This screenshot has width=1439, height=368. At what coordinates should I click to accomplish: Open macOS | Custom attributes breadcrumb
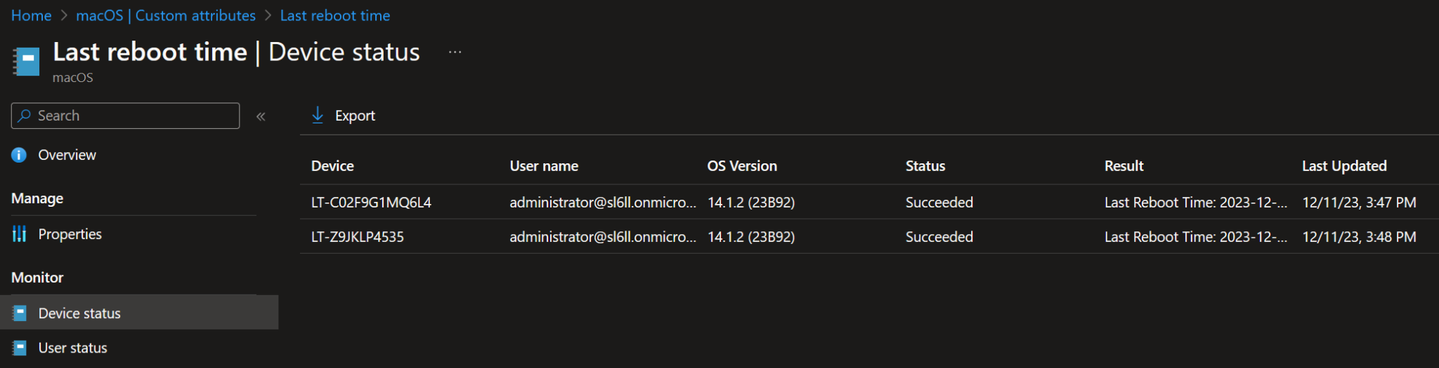(166, 15)
